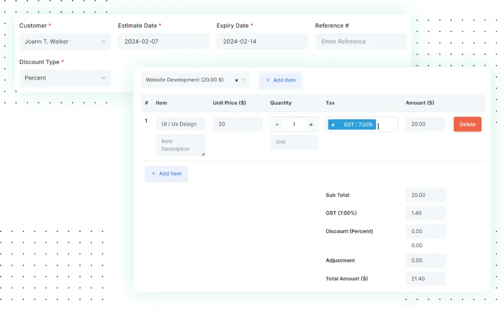Click the Unit input under Quantity

pyautogui.click(x=294, y=142)
